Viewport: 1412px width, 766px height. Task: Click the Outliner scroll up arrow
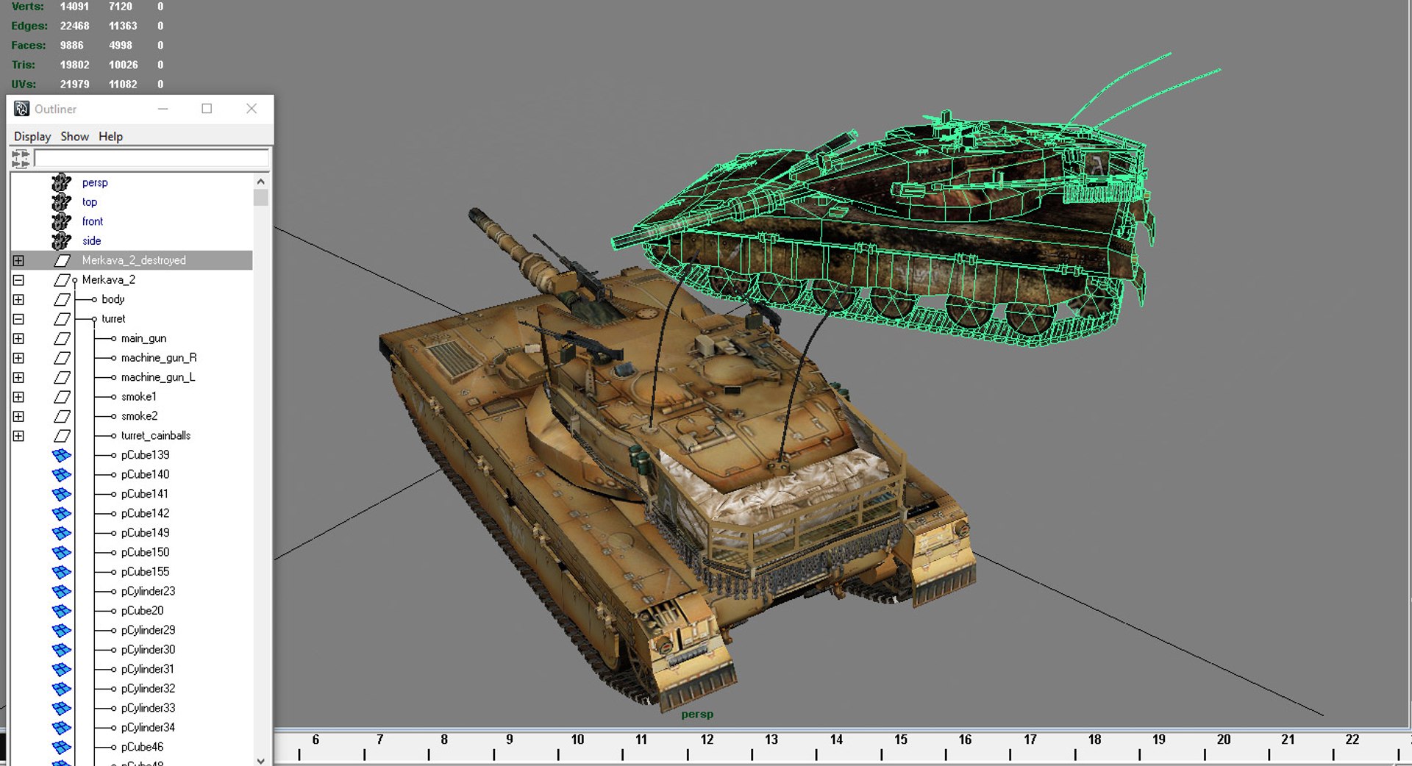point(260,182)
